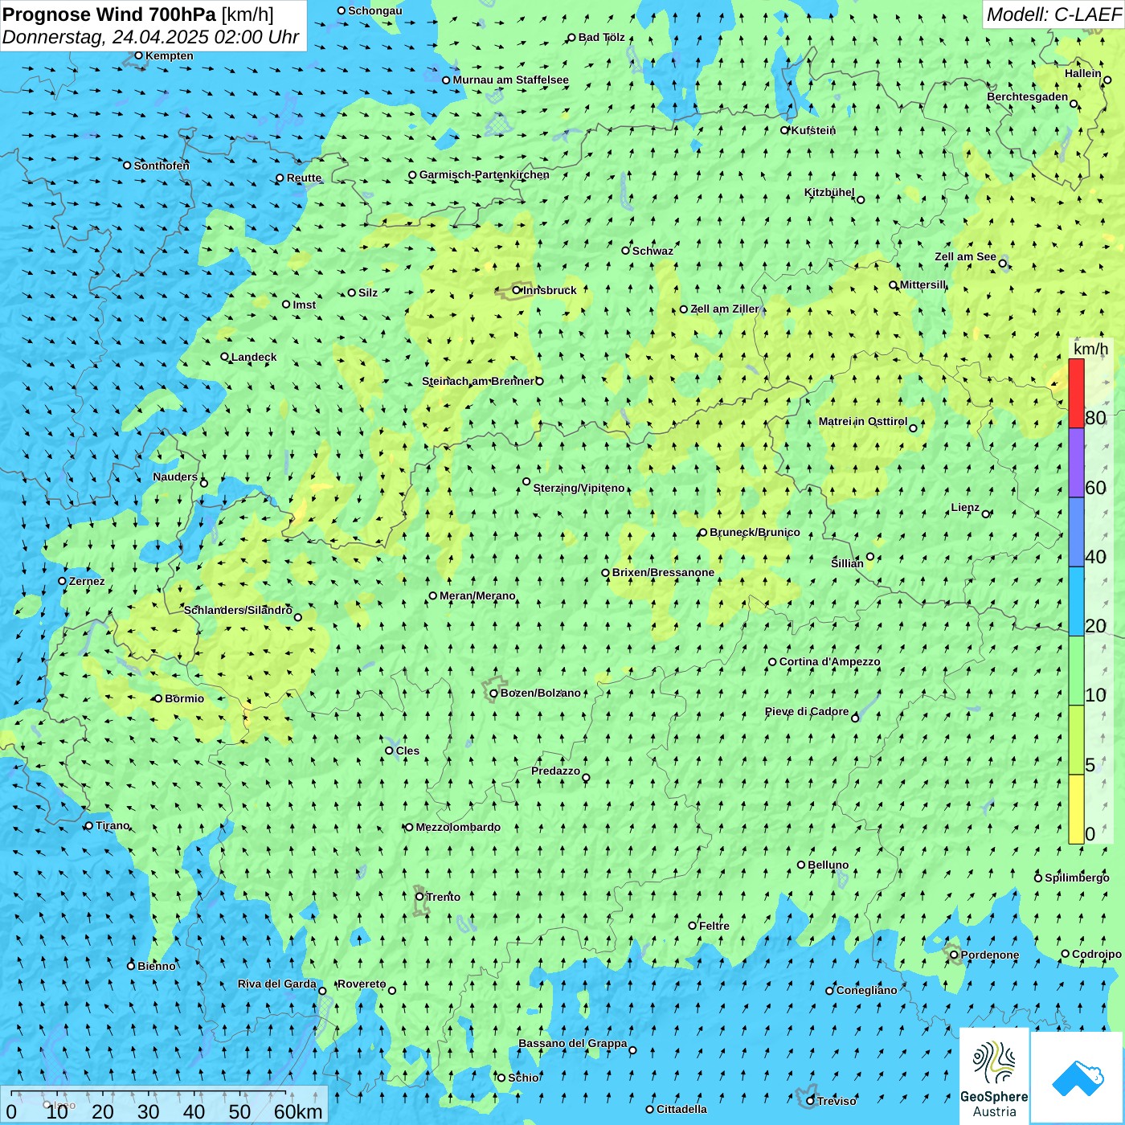Select the Trento city marker

pyautogui.click(x=419, y=897)
